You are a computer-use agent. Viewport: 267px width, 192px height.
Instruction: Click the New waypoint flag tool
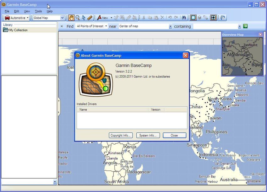point(99,18)
